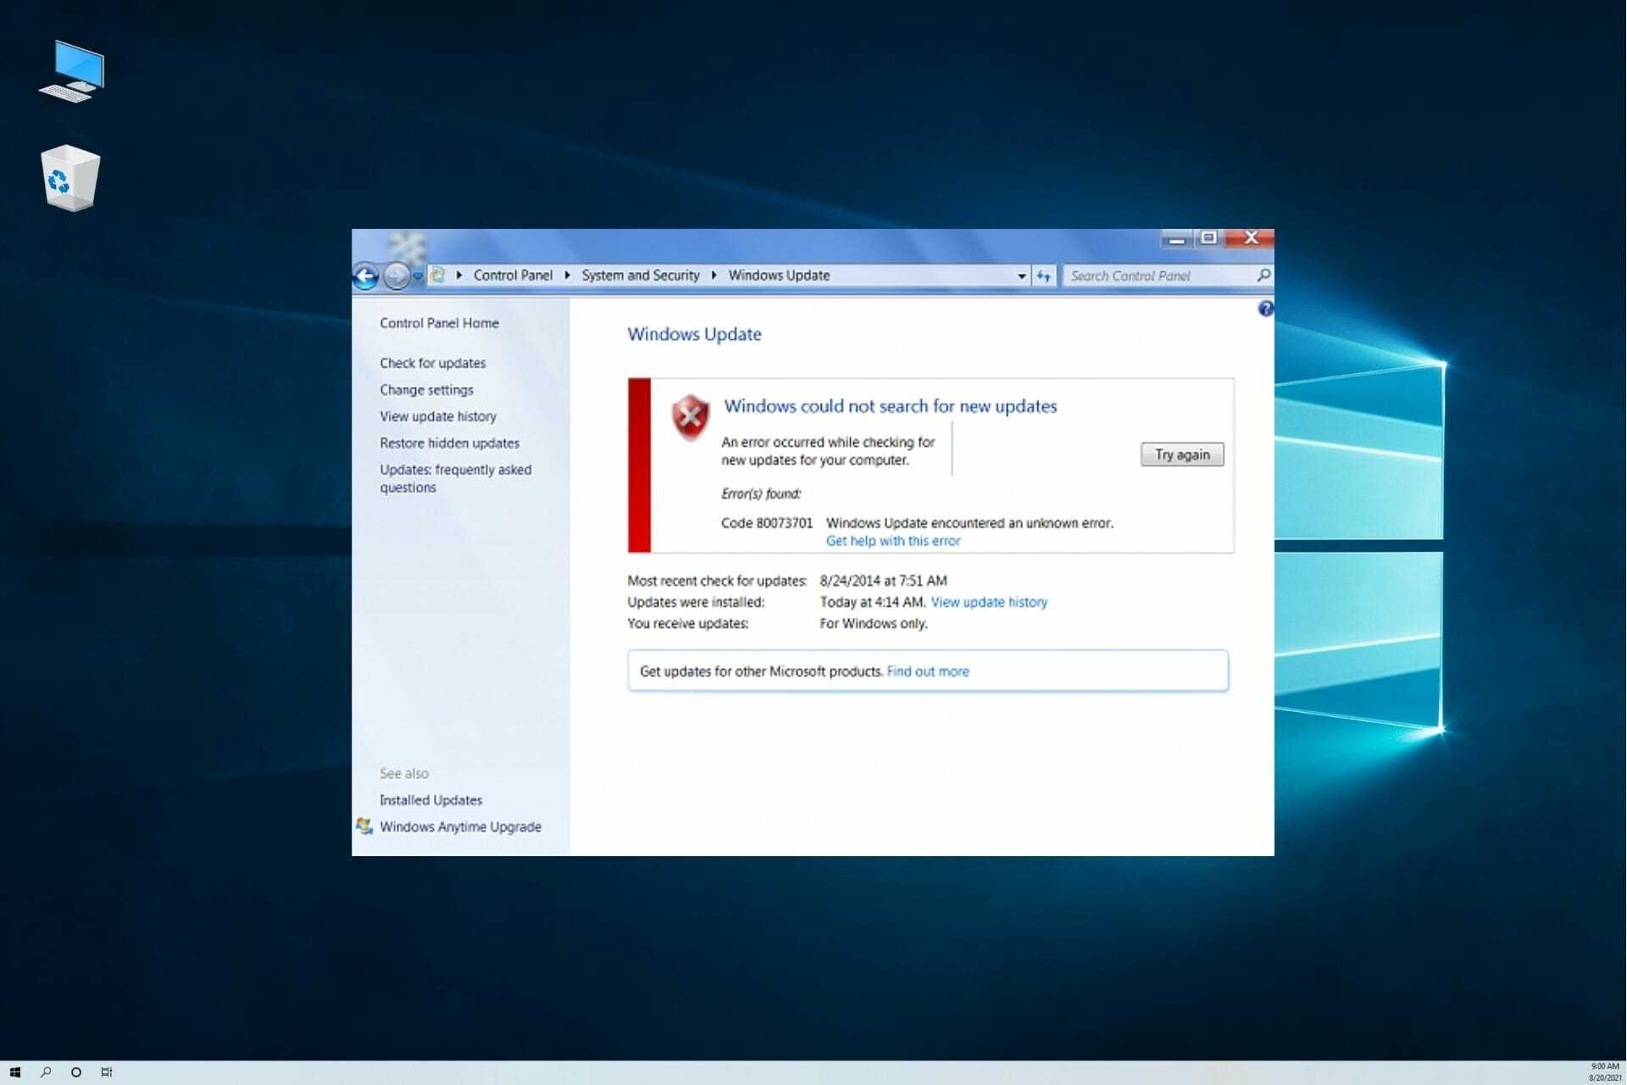Open Restore hidden updates link
This screenshot has height=1085, width=1627.
pos(449,443)
